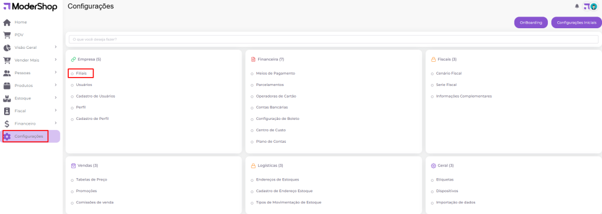Image resolution: width=602 pixels, height=214 pixels.
Task: Click the user avatar in top right
Action: click(x=594, y=6)
